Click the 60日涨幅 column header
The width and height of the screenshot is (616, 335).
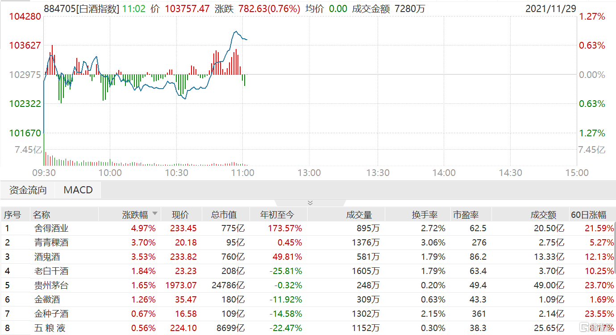pyautogui.click(x=589, y=215)
